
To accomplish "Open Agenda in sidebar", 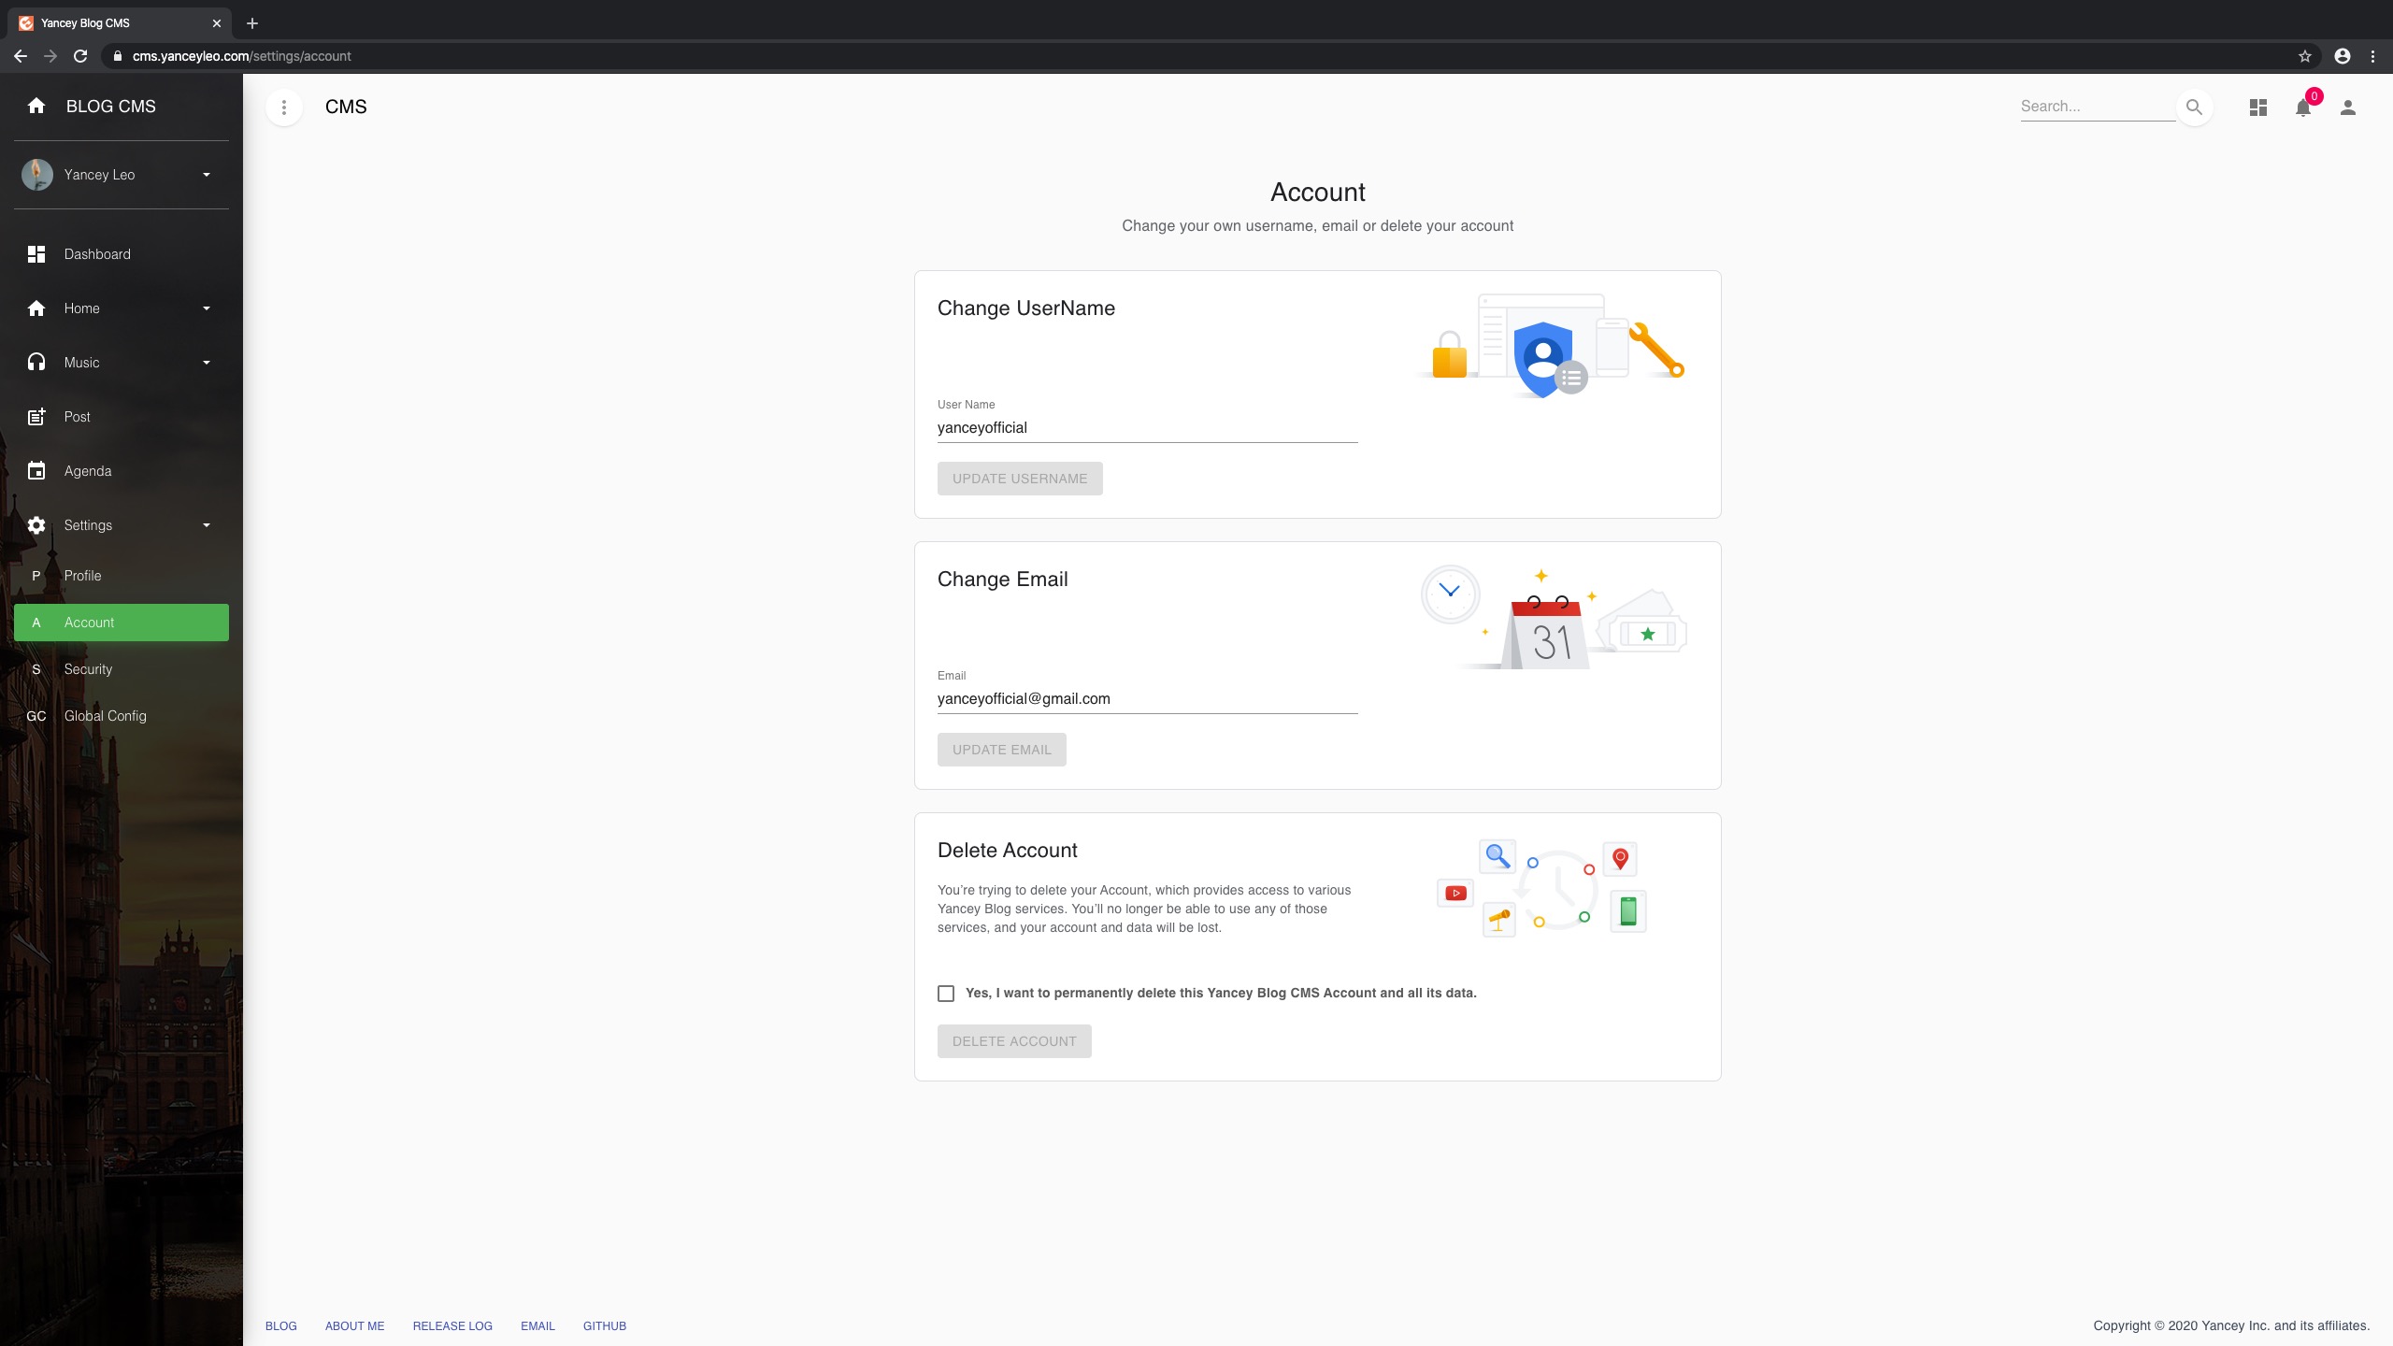I will pyautogui.click(x=122, y=471).
